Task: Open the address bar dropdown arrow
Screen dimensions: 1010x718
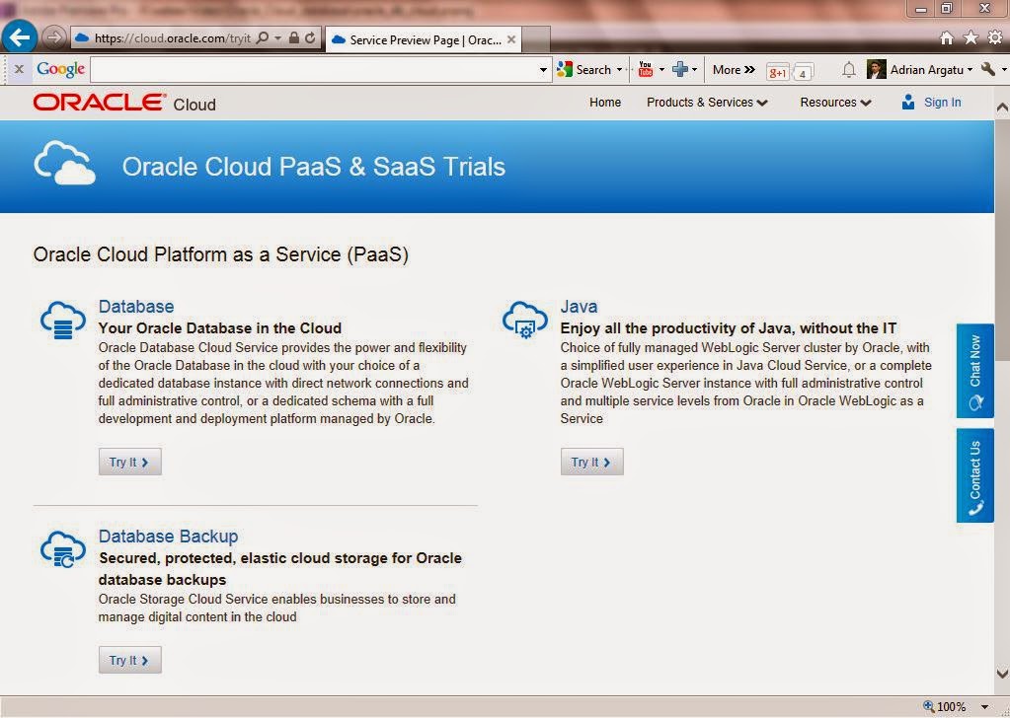Action: pos(277,37)
